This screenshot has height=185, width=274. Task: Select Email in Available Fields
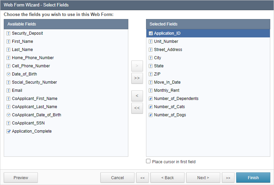(x=66, y=90)
